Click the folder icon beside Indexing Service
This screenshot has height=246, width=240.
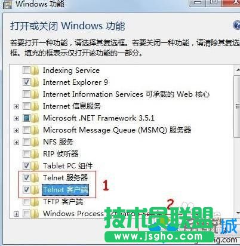point(35,70)
